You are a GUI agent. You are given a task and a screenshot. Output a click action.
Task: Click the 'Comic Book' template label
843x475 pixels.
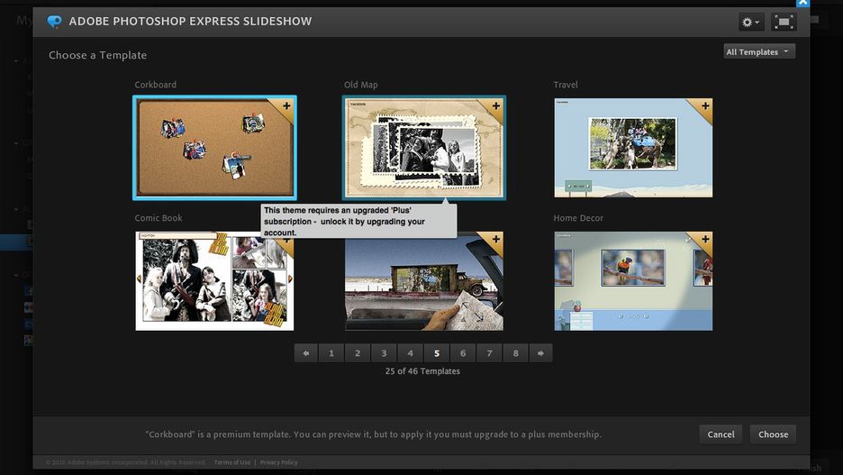point(159,218)
